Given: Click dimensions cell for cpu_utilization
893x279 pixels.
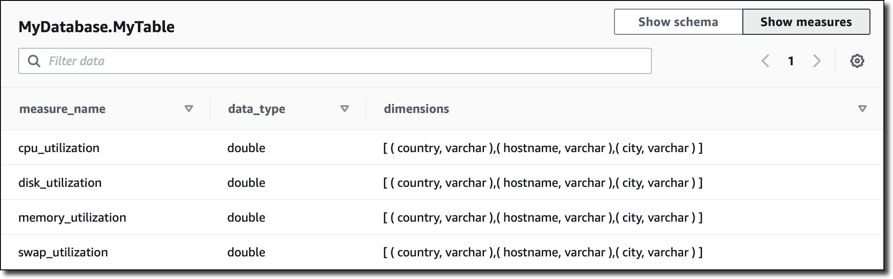Looking at the screenshot, I should click(543, 148).
